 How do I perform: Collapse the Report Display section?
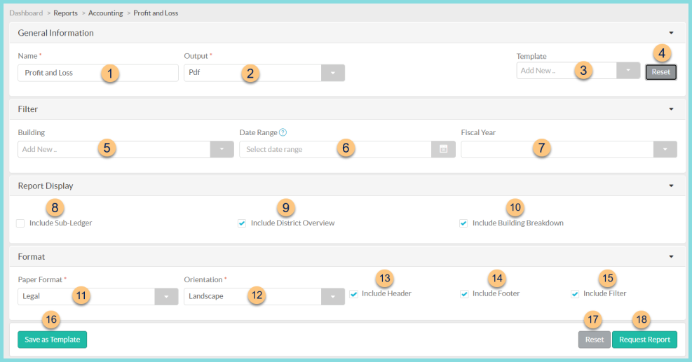click(x=671, y=186)
